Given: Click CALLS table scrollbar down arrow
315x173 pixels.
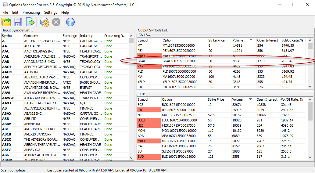Looking at the screenshot, I should click(x=310, y=87).
